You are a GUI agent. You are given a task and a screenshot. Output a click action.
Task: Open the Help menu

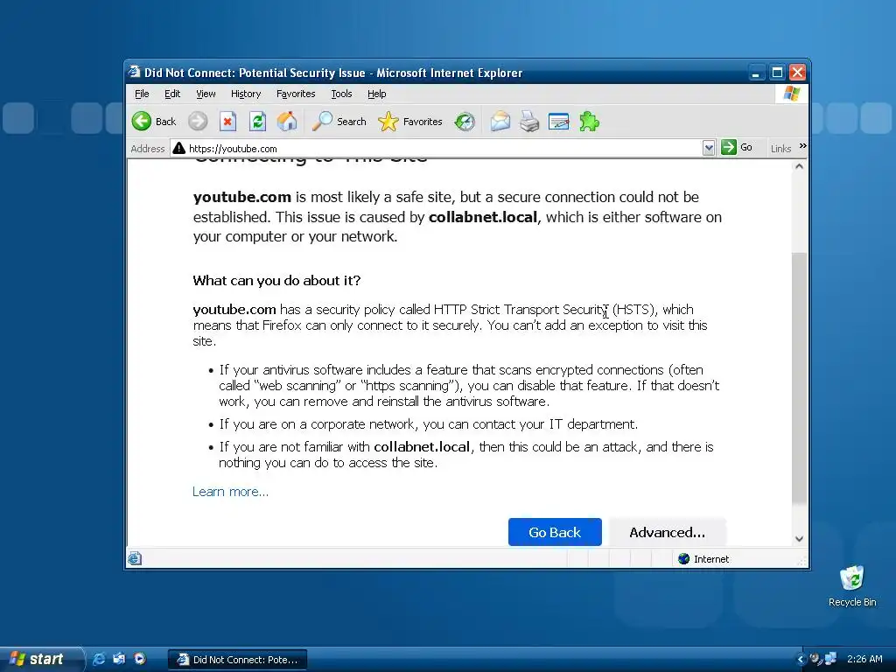[x=376, y=94]
